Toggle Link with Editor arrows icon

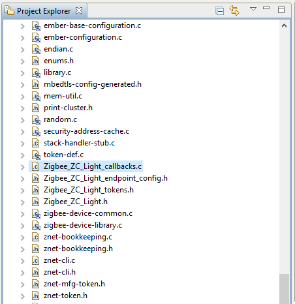click(x=234, y=10)
